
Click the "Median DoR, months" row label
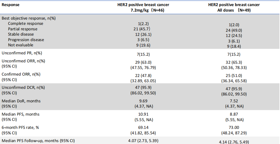pyautogui.click(x=21, y=101)
